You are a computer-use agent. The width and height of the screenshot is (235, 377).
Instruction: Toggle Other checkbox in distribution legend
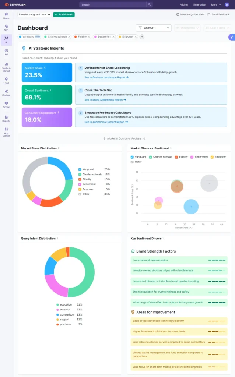pos(80,194)
